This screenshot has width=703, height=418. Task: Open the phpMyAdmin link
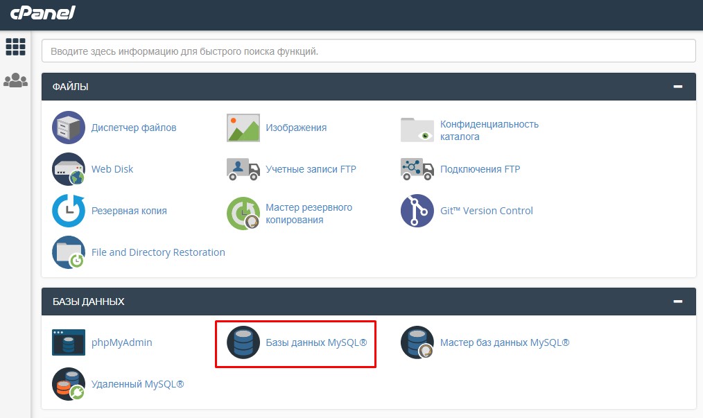[x=121, y=342]
